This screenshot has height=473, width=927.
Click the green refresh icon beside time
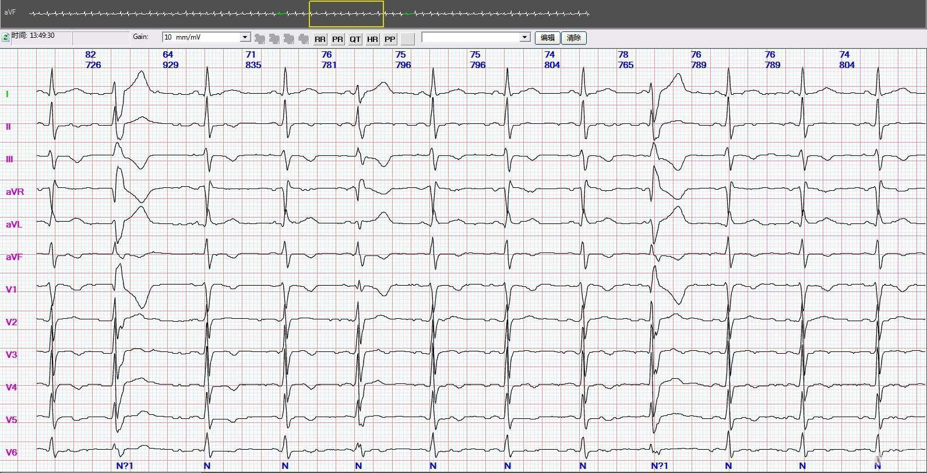coord(5,37)
